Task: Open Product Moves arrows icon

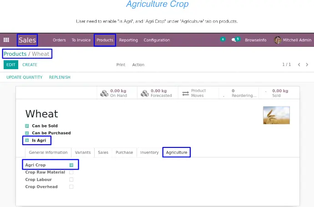Action: click(x=185, y=93)
